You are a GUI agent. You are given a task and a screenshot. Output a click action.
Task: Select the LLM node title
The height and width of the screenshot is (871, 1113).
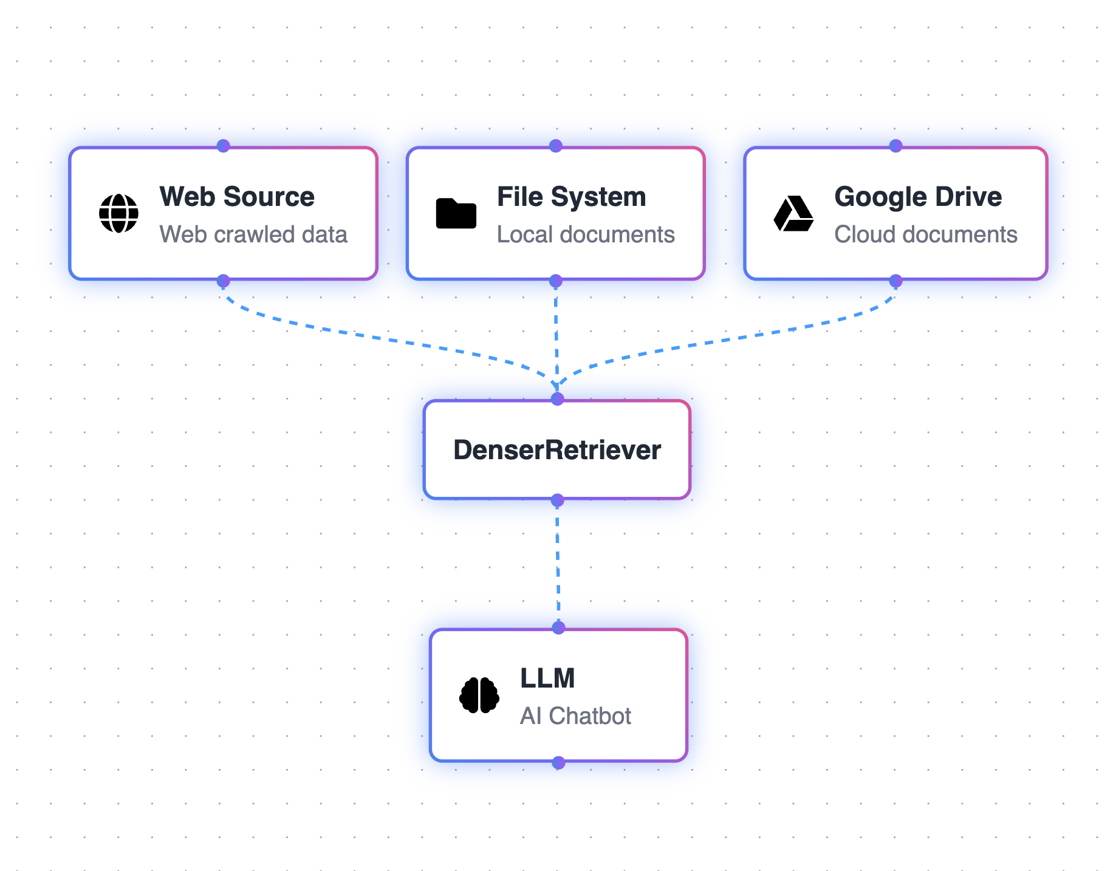click(547, 678)
